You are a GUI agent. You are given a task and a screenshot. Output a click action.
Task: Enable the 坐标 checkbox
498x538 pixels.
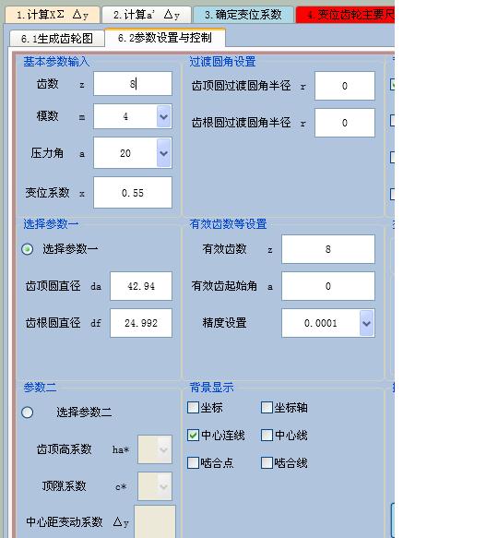[x=193, y=408]
